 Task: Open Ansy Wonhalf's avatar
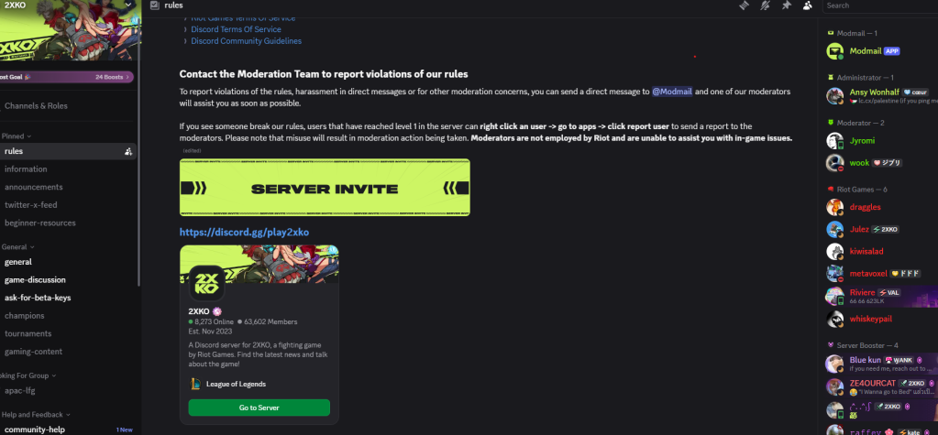click(834, 95)
